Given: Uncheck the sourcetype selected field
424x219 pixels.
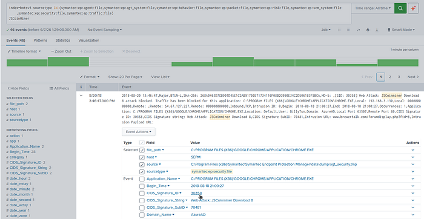Looking at the screenshot, I should click(x=142, y=172).
